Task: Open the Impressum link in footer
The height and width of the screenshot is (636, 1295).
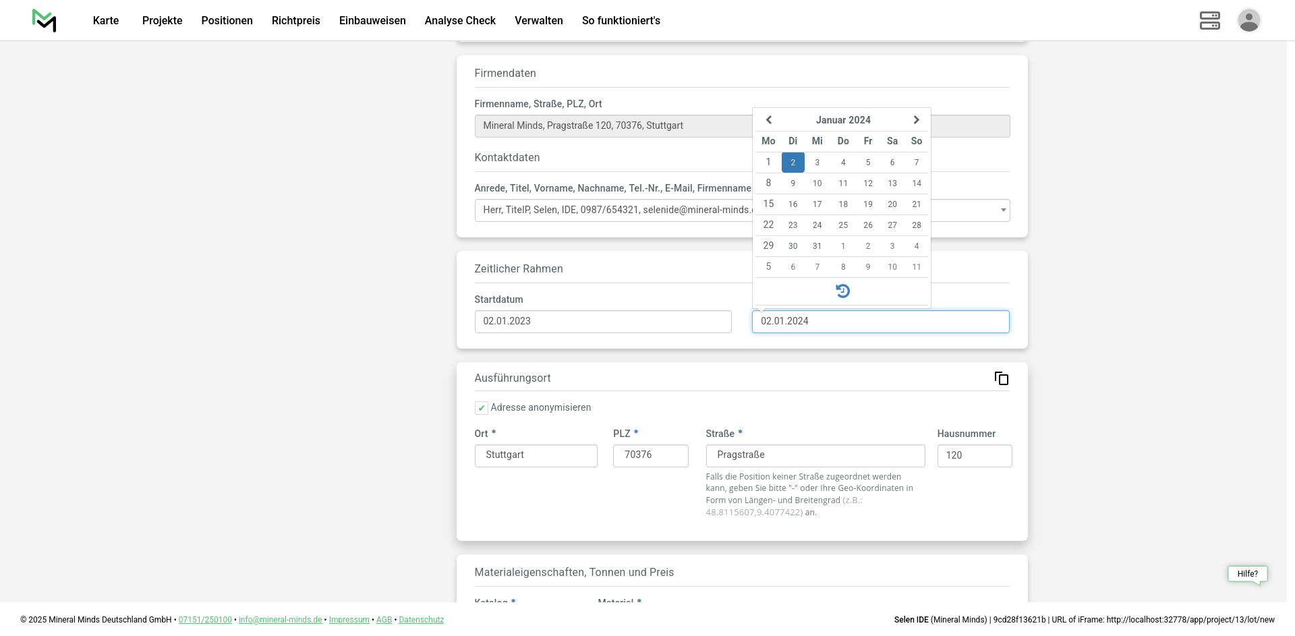Action: pos(349,620)
